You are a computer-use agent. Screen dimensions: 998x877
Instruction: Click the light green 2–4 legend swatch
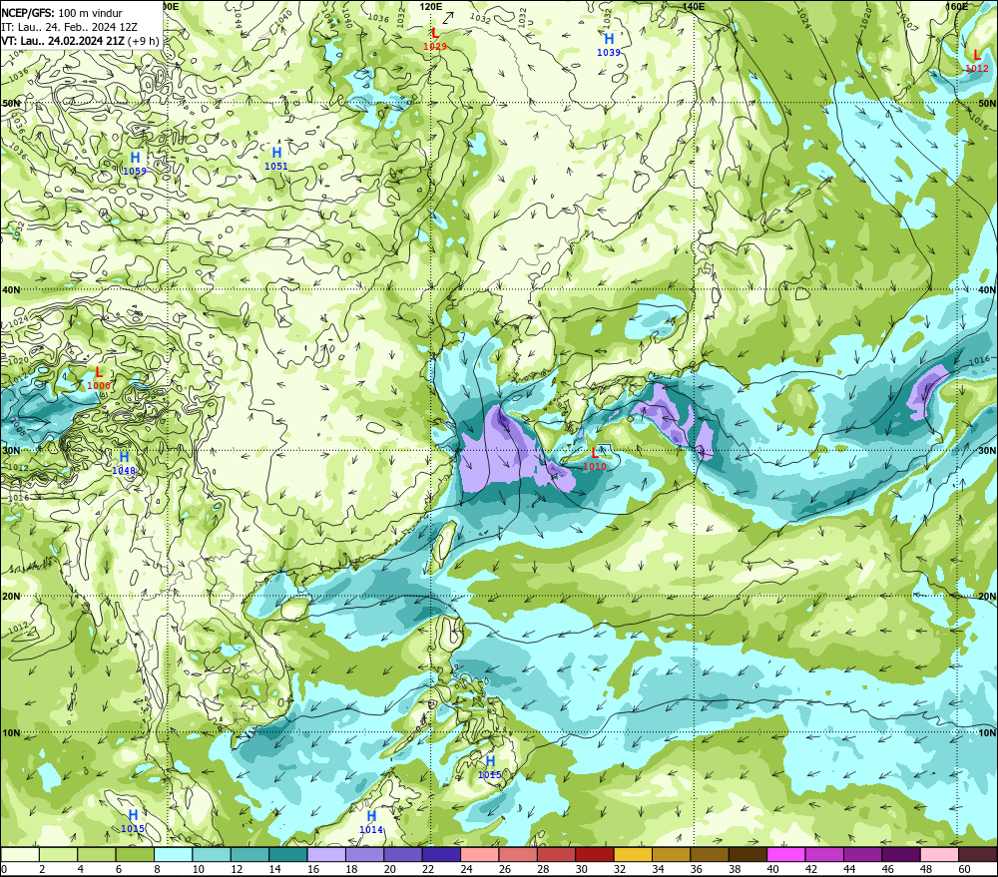click(x=58, y=854)
